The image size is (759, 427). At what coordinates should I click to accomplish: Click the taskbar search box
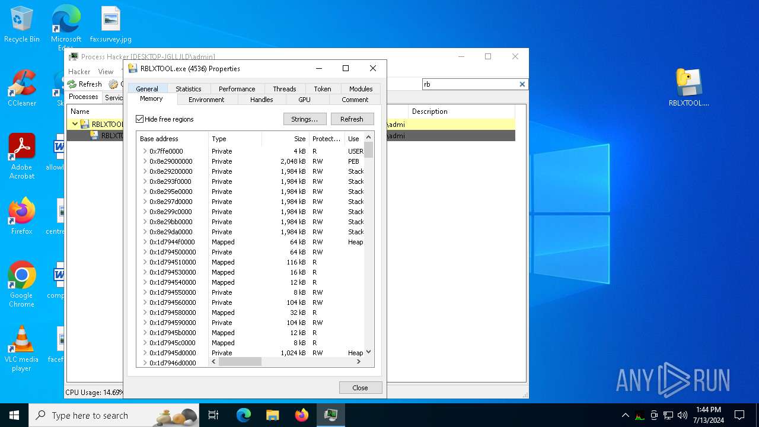[x=114, y=415]
